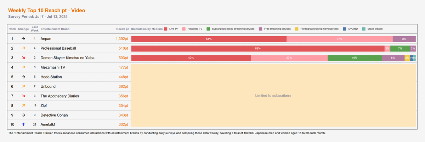Viewport: 425px width, 142px height.
Task: Click the Weekly Top 10 Reach pt title
Action: [46, 11]
